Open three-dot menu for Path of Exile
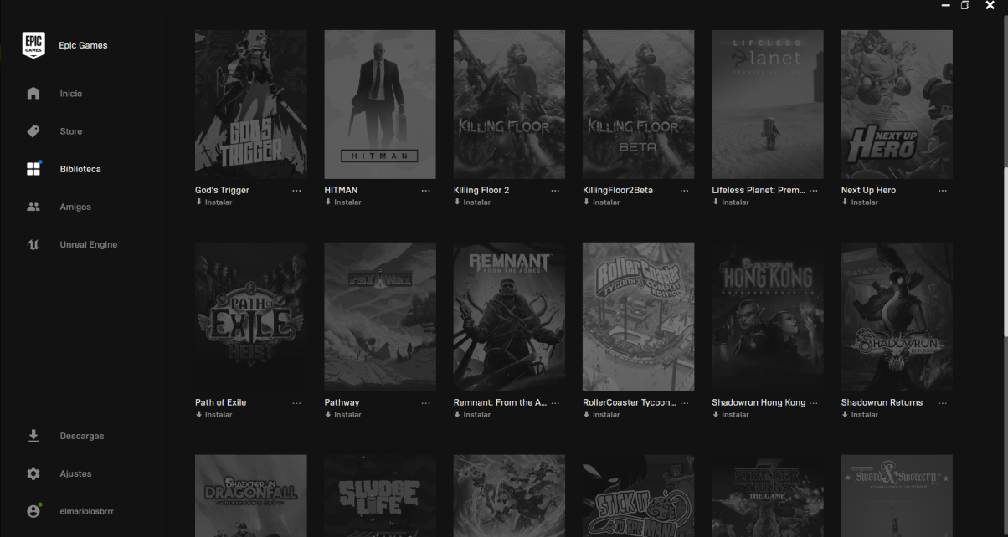1008x537 pixels. (296, 403)
